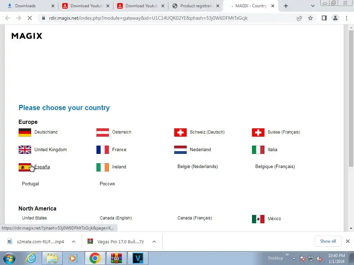View site security lock info

point(44,18)
